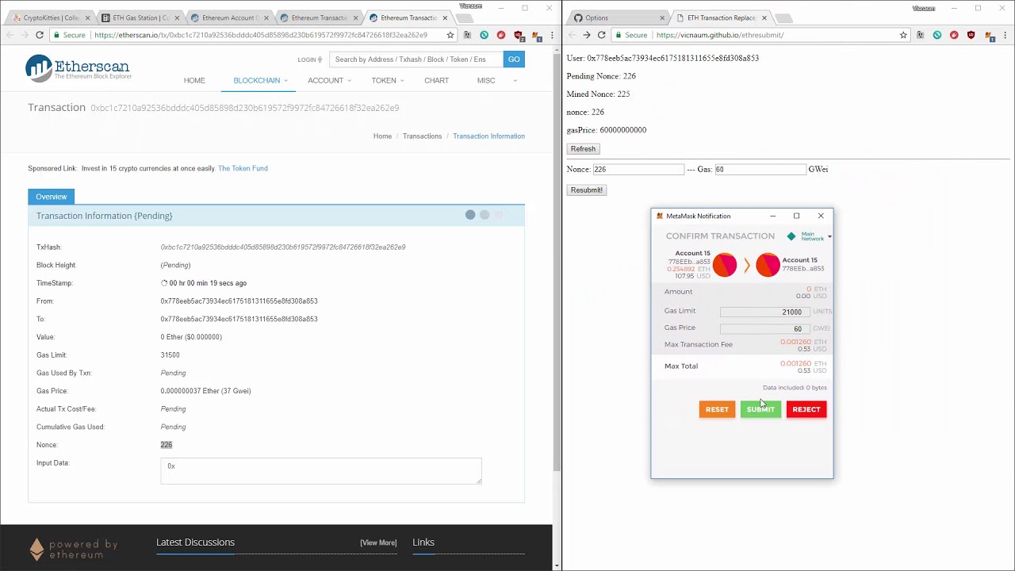Click the GitHub icon on the Options tab
This screenshot has width=1015, height=571.
pyautogui.click(x=578, y=17)
